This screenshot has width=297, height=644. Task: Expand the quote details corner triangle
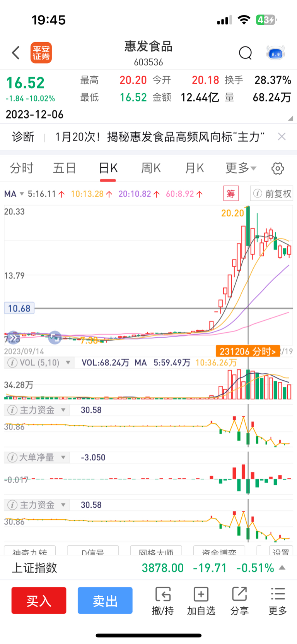290,118
